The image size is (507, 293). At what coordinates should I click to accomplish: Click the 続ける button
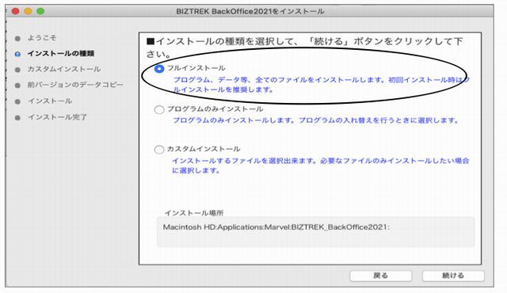pyautogui.click(x=453, y=276)
